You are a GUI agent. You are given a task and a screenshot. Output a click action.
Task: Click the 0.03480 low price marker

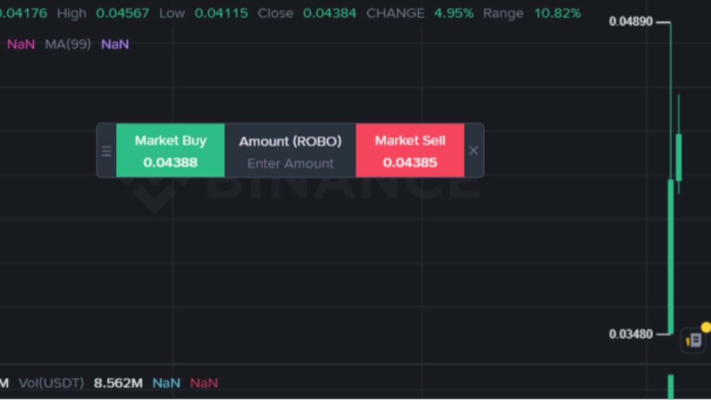point(631,334)
